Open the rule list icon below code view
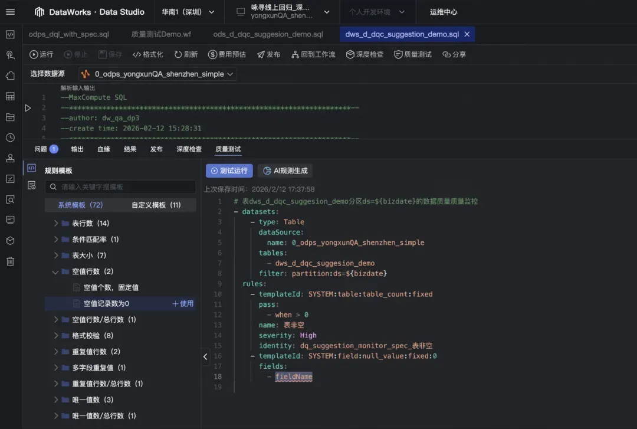This screenshot has height=429, width=637. 32,185
